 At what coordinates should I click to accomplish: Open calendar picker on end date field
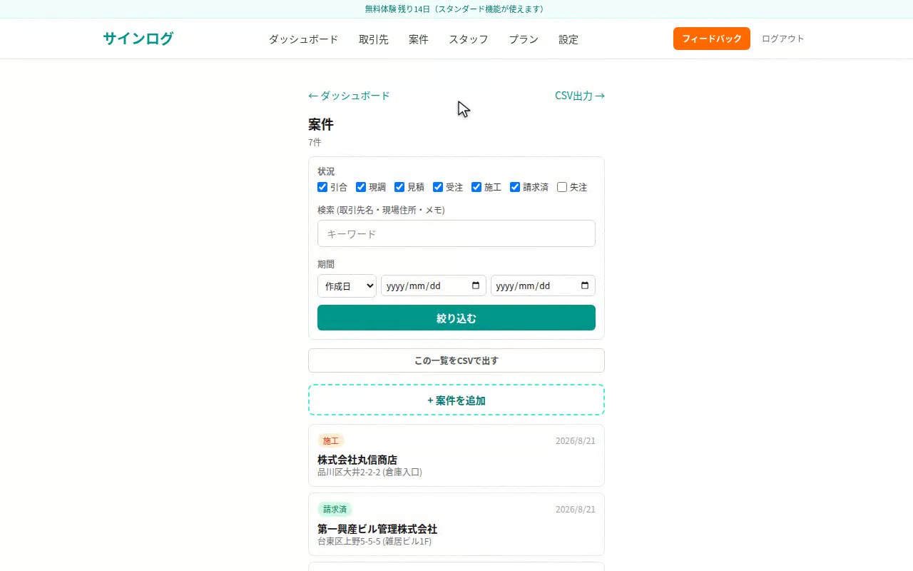click(x=585, y=285)
